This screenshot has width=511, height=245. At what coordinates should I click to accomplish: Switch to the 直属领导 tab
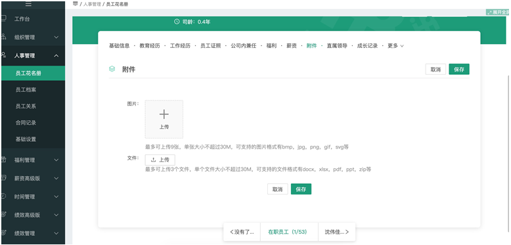pos(337,46)
